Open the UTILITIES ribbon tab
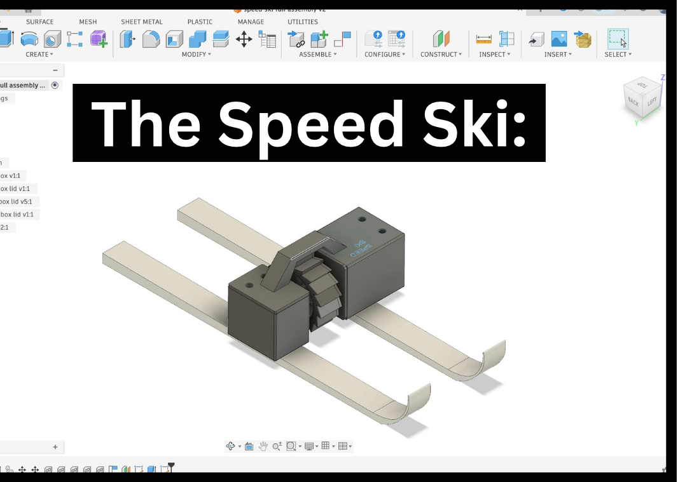Viewport: 678px width, 482px height. point(303,22)
